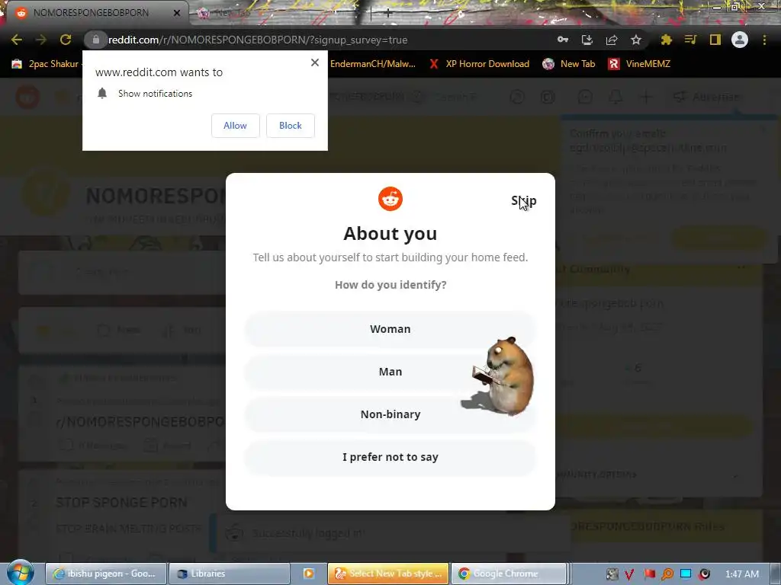
Task: Open the VineMEMZ bookmark
Action: tap(639, 64)
